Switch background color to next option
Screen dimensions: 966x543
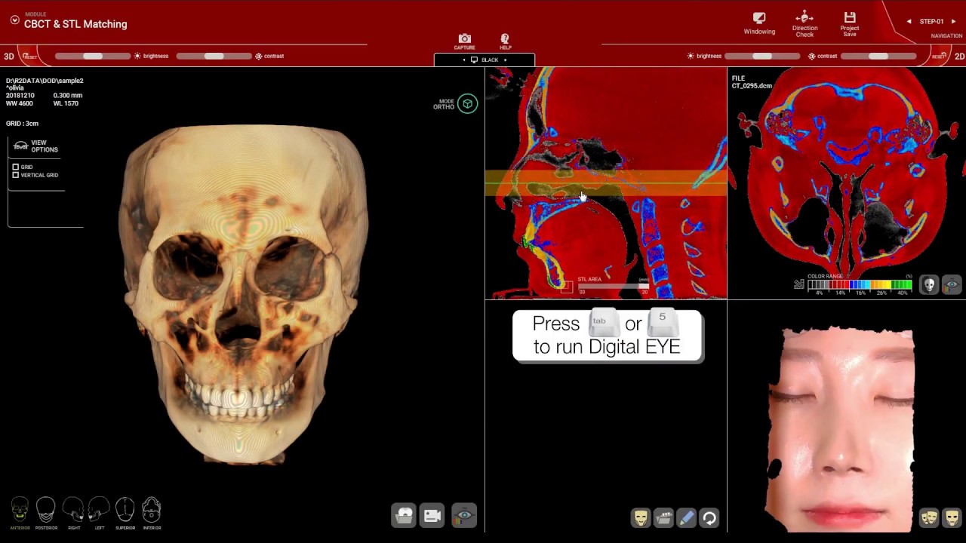(505, 60)
